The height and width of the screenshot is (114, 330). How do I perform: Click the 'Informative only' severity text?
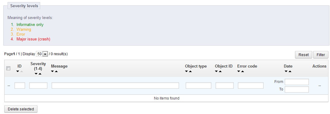pyautogui.click(x=30, y=25)
